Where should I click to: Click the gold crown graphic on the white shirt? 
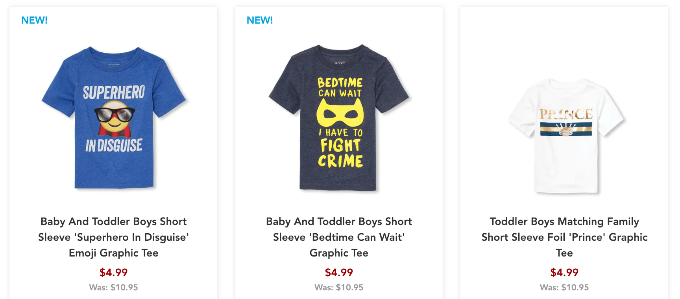565,129
